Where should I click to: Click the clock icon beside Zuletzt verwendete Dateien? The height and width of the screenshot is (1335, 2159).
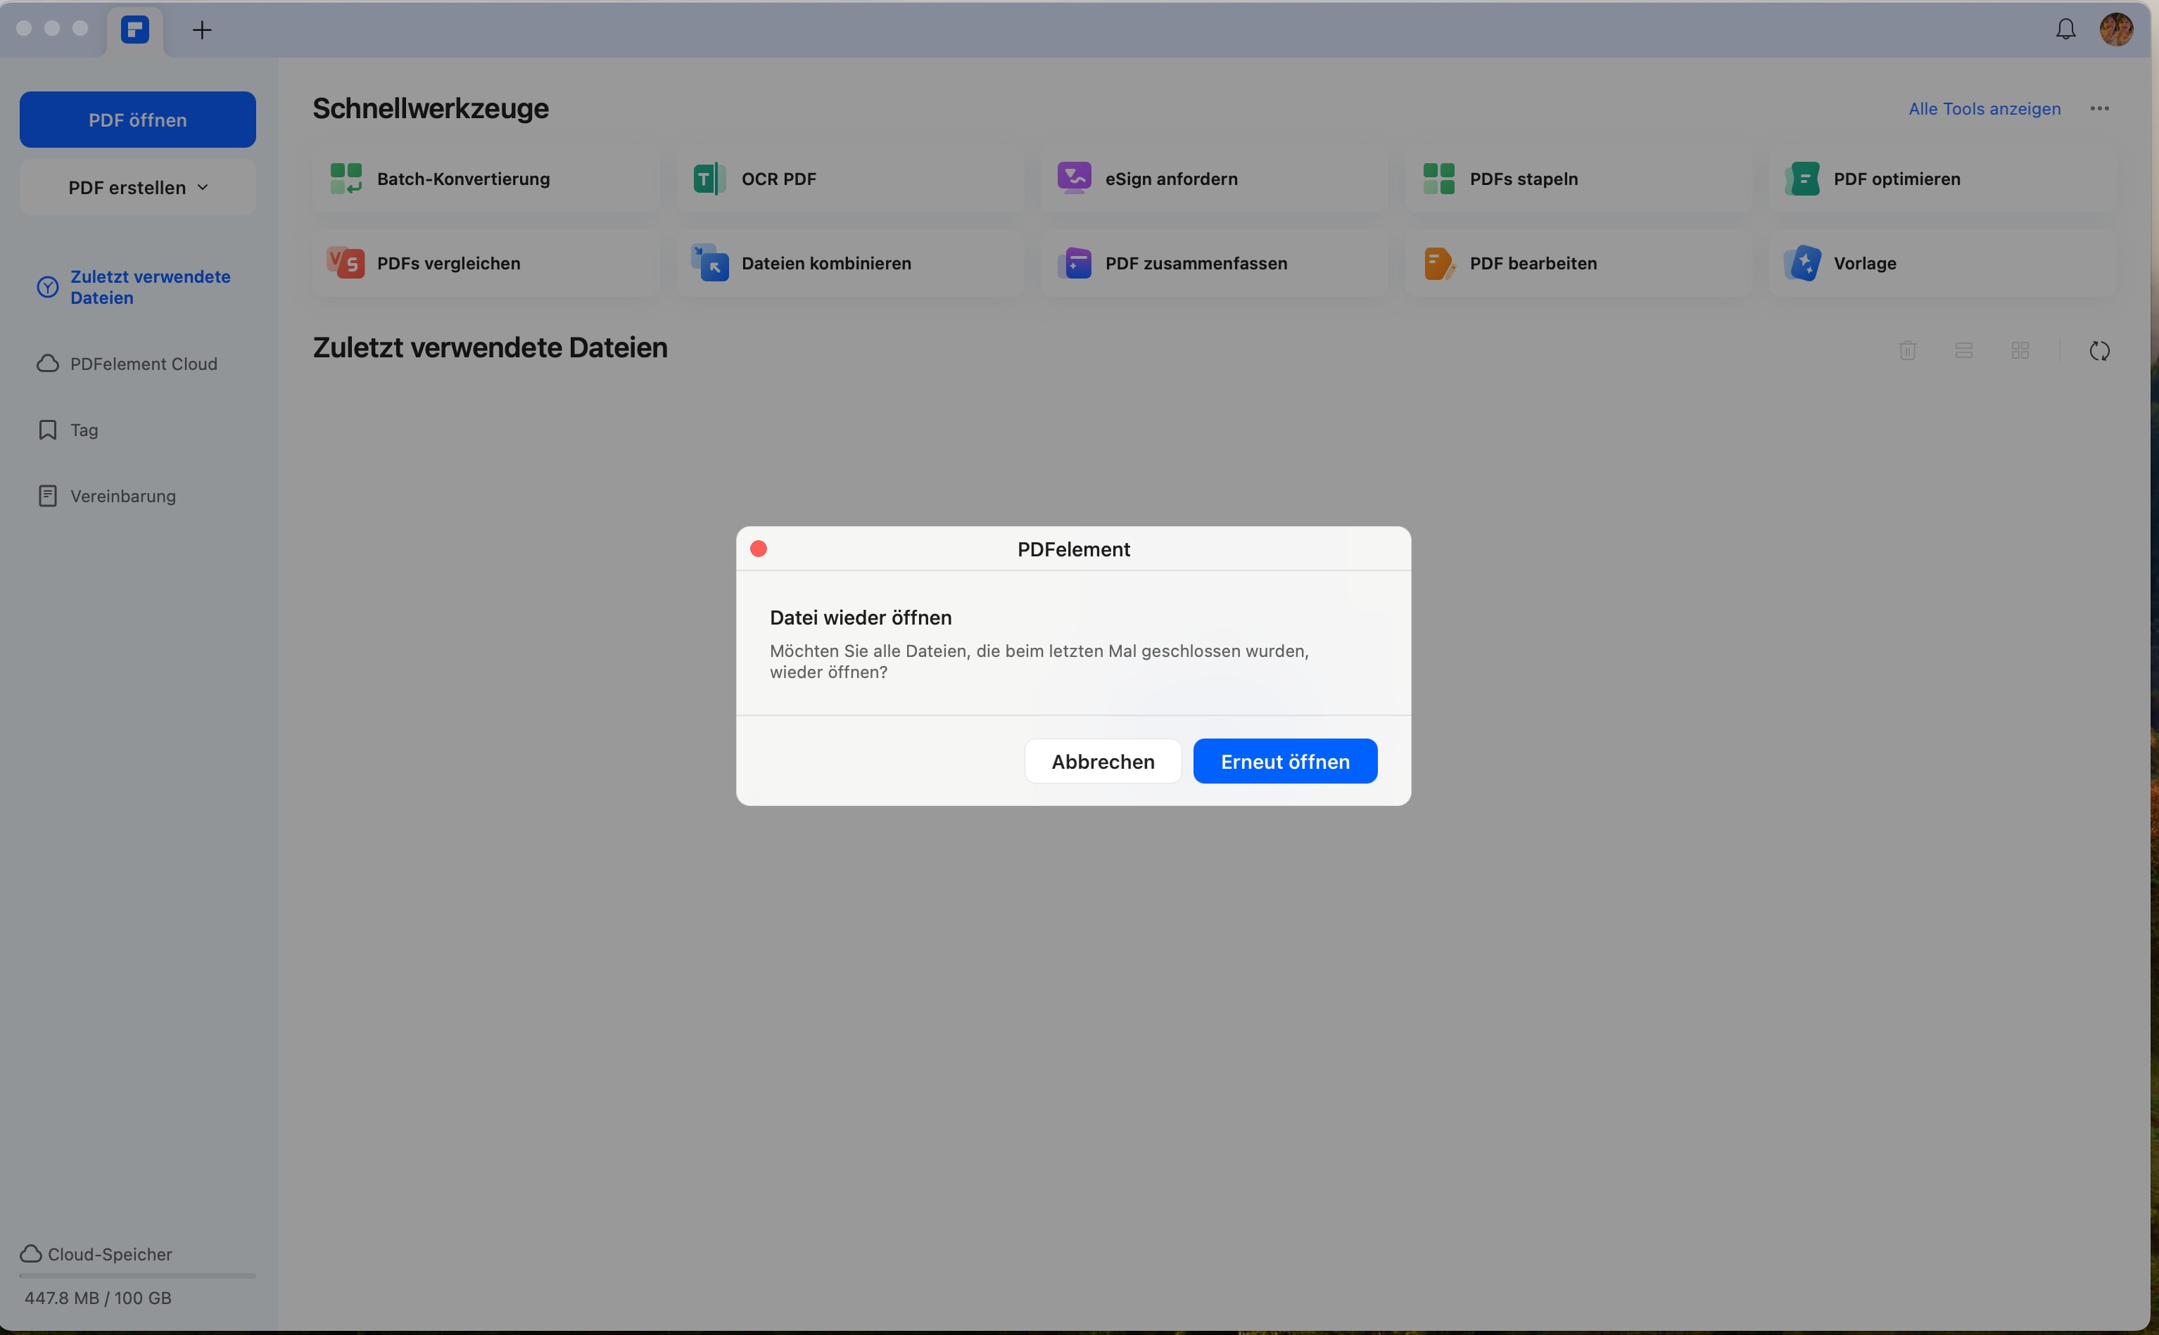[48, 287]
